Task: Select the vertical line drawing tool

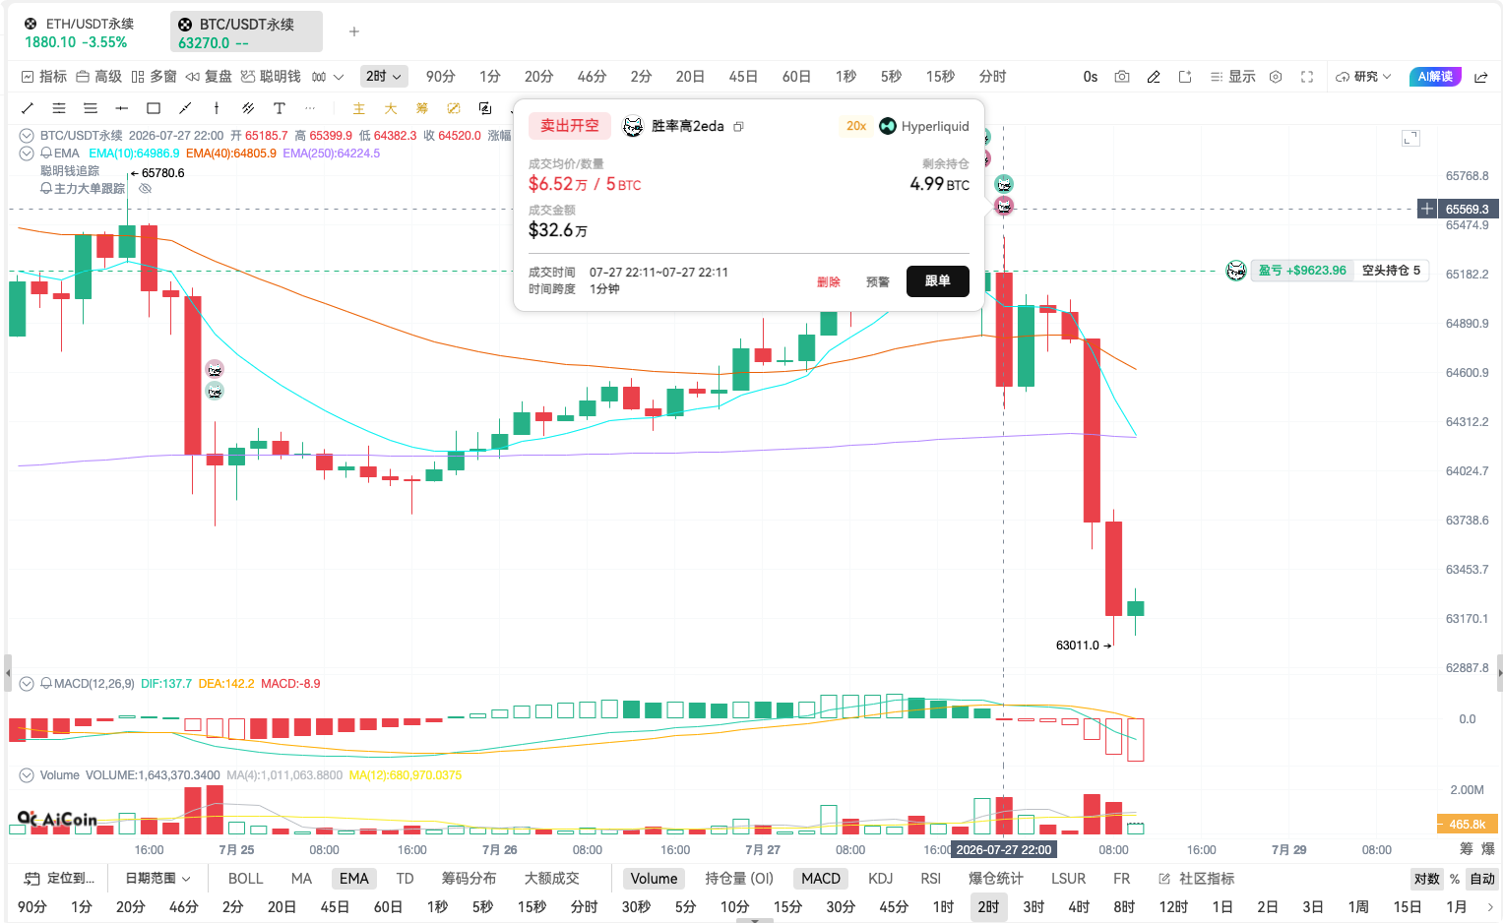Action: point(217,108)
